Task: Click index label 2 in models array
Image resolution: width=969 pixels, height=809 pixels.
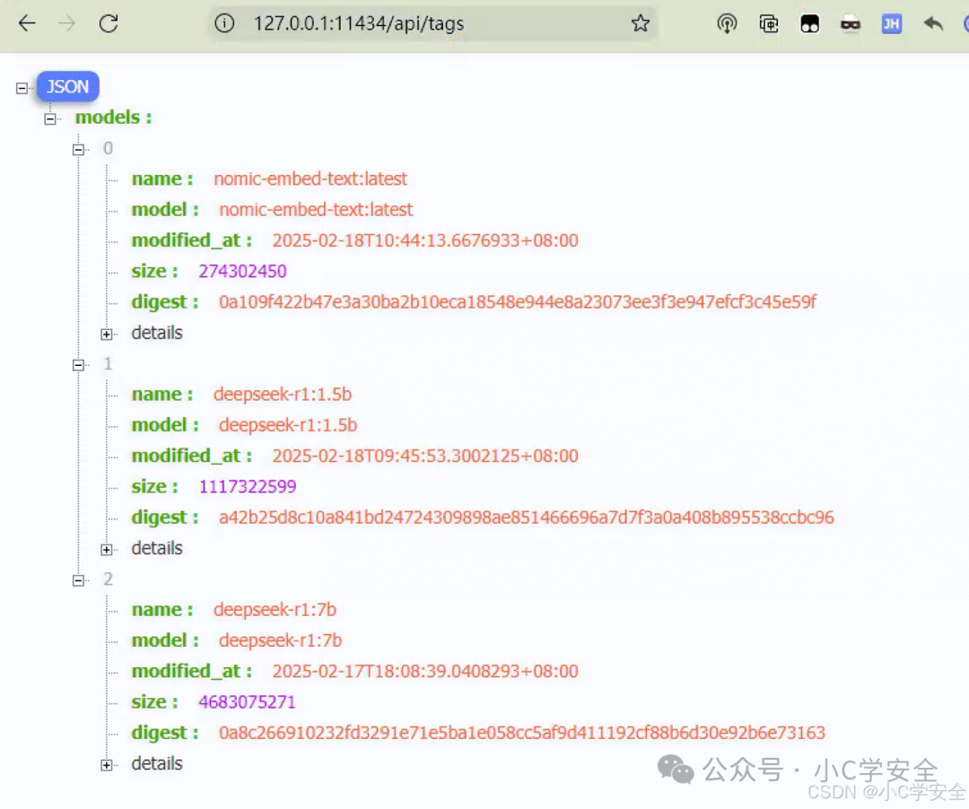Action: [109, 579]
